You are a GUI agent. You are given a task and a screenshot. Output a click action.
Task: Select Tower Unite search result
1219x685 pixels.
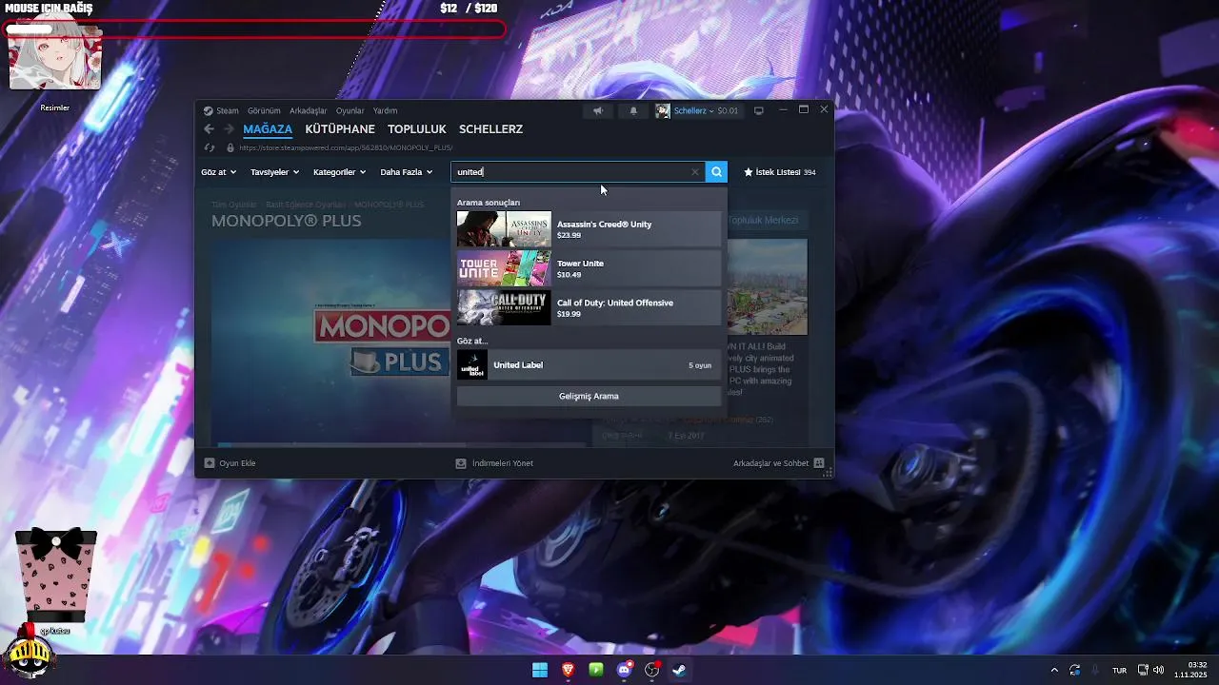[589, 268]
